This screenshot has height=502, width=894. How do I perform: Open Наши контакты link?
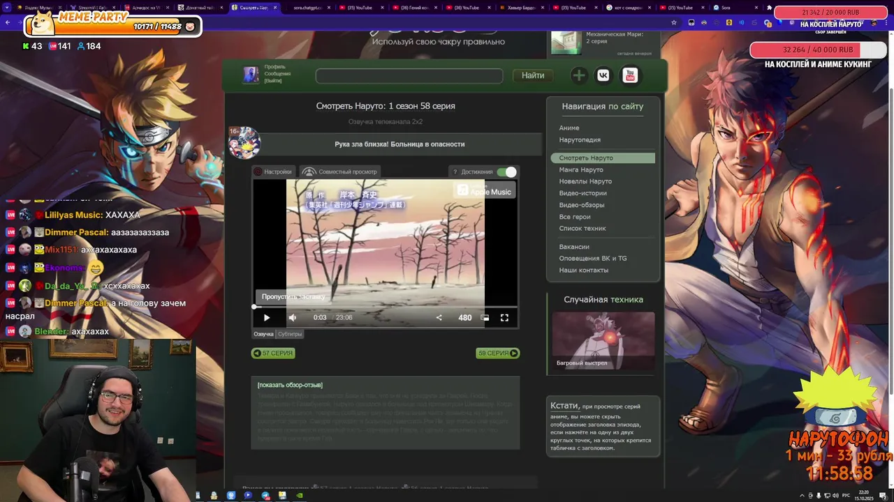pos(584,271)
